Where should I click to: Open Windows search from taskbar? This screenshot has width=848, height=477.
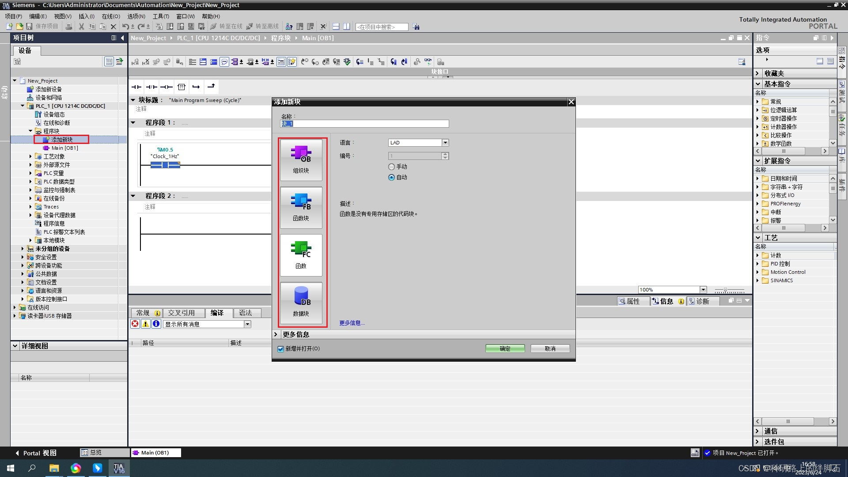click(32, 468)
